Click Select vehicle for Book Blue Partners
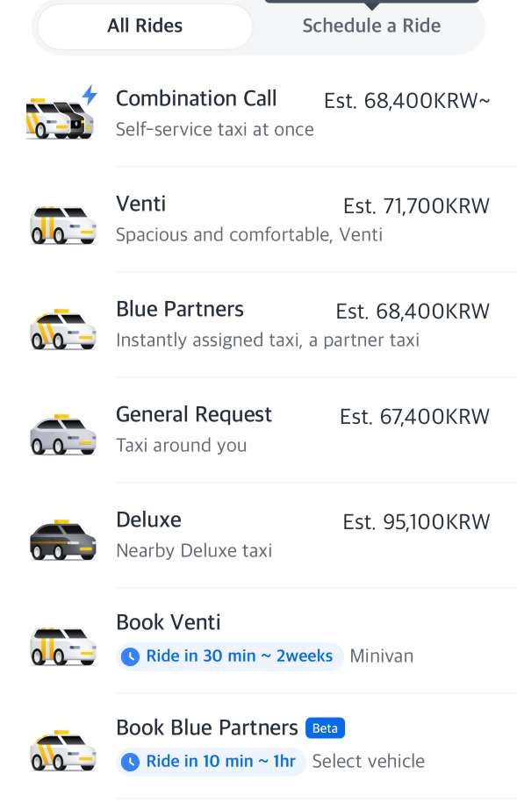This screenshot has height=810, width=517. (x=368, y=761)
